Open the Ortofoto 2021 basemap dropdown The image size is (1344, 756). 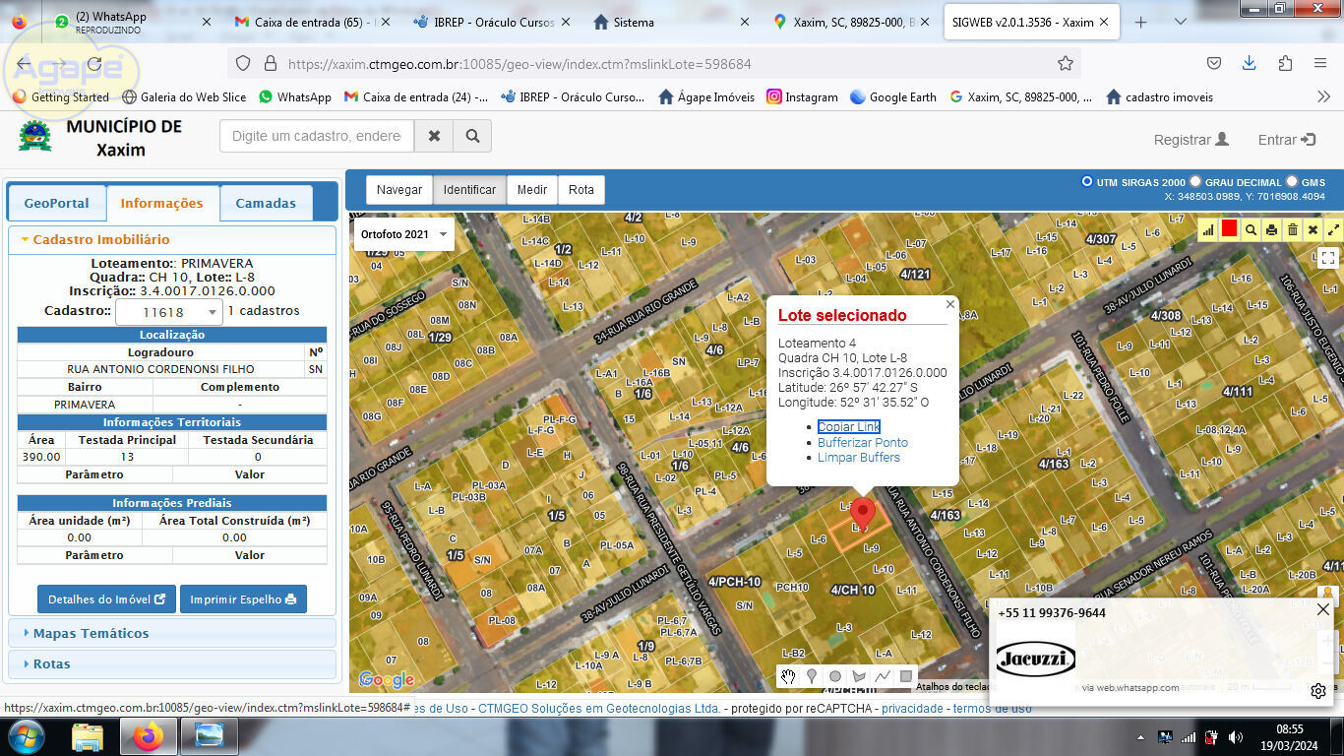[403, 234]
